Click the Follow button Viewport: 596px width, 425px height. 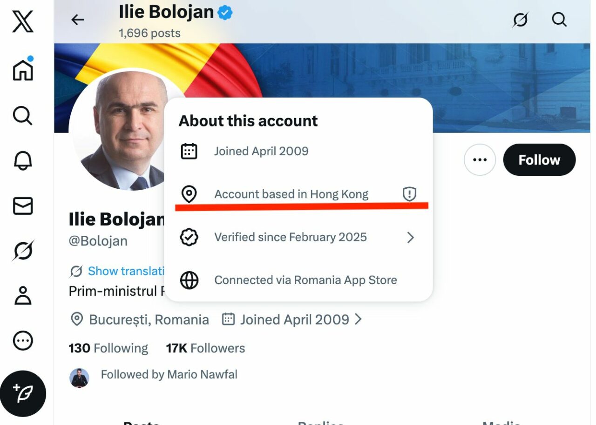[539, 159]
